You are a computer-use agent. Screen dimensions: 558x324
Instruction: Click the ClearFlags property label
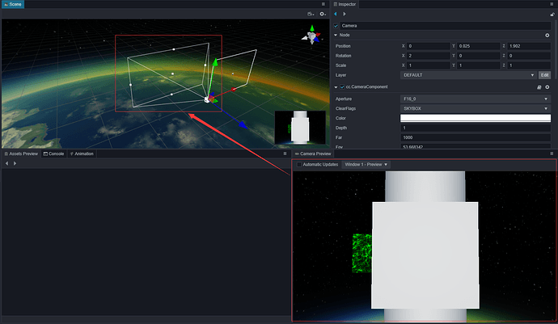point(345,108)
